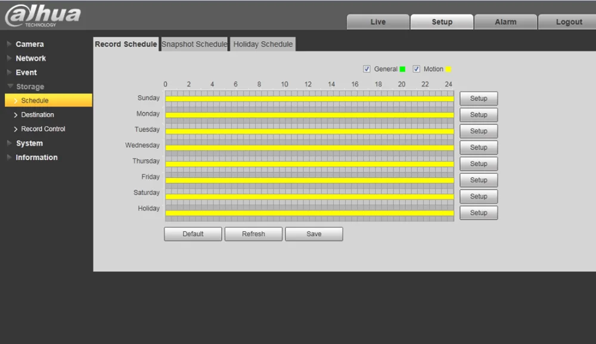Click Thursday's yellow motion timeline bar
Screen dimensions: 596x344
click(x=309, y=164)
